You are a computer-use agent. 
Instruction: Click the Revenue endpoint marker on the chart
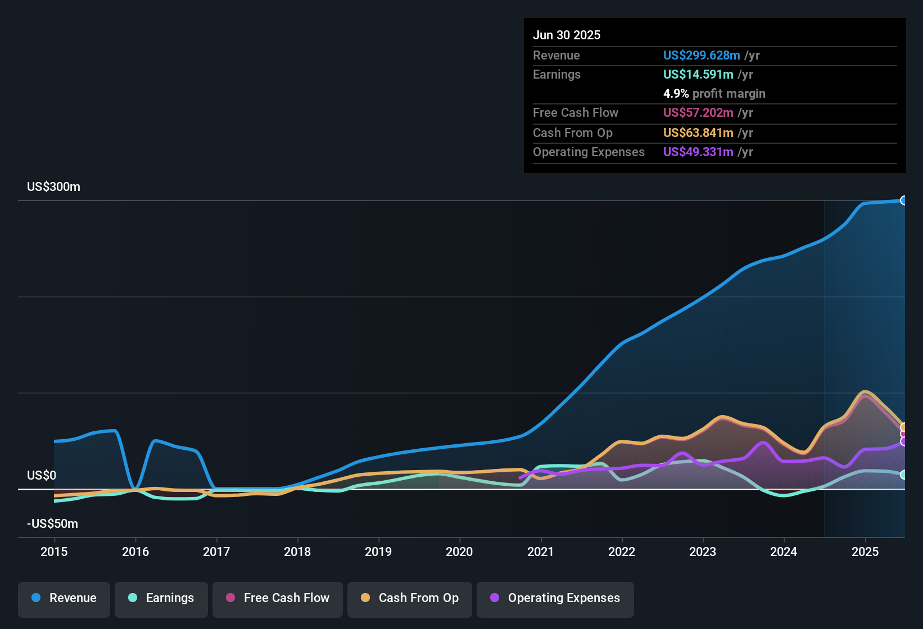tap(904, 200)
